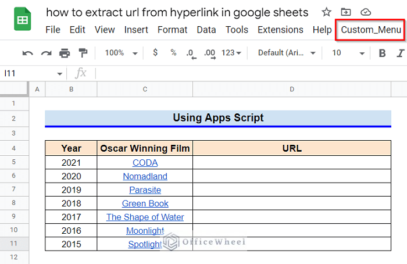Select column D header
Viewport: 407px width, 264px height.
coord(292,90)
